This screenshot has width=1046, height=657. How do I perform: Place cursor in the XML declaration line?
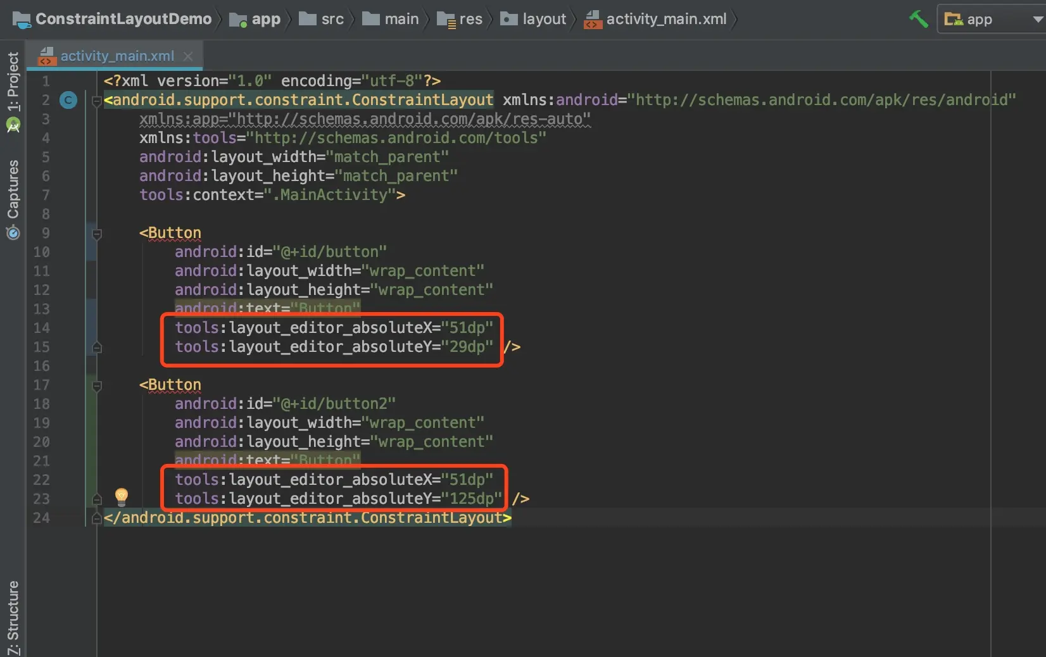272,81
